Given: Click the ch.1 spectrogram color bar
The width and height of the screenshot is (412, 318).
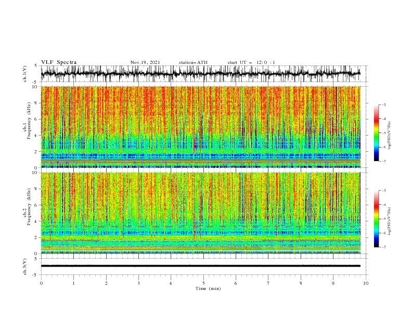Looking at the screenshot, I should (376, 133).
